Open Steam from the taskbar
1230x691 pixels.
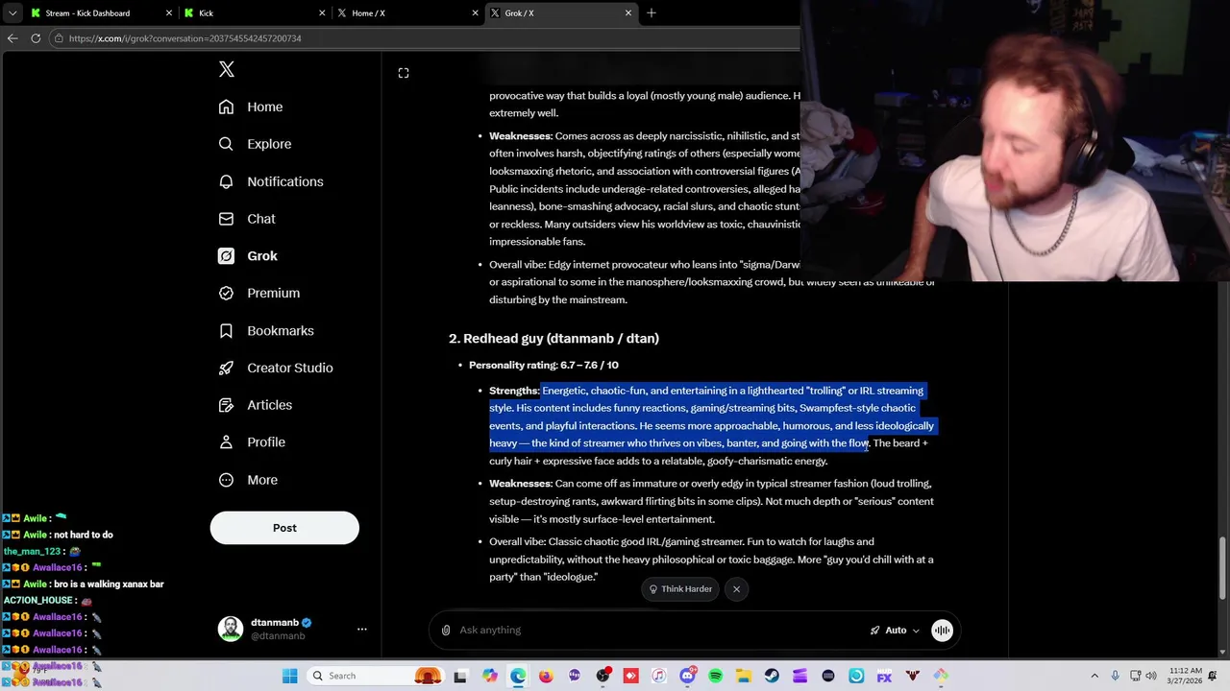[x=772, y=676]
